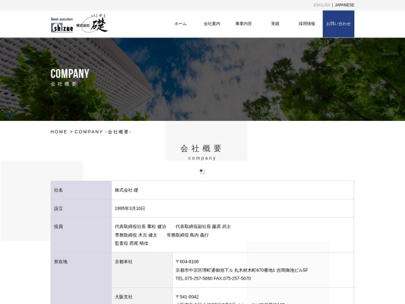Click the 常務取締役 鳥内 義行 entry

pos(188,235)
